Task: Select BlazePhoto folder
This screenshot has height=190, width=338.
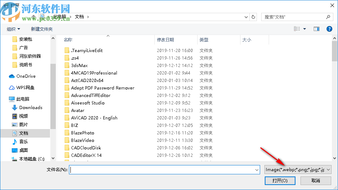Action: point(83,133)
